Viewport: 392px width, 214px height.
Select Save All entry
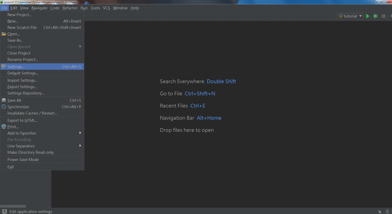tap(42, 100)
